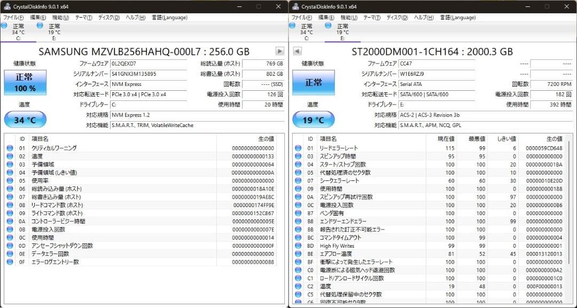
Task: Click the 19°C temperature indicator on the Seagate window
Action: tap(313, 119)
